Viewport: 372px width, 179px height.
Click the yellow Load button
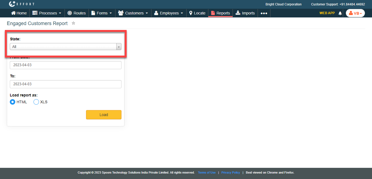(103, 115)
